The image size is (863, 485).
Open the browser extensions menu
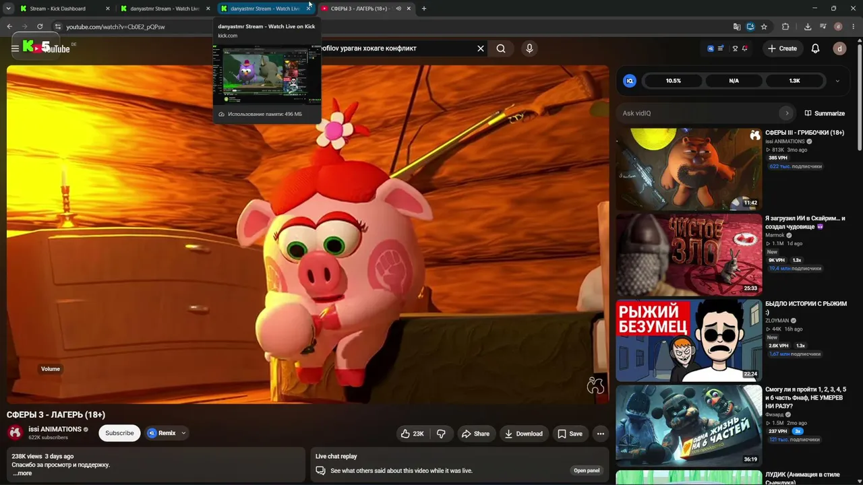pos(785,27)
